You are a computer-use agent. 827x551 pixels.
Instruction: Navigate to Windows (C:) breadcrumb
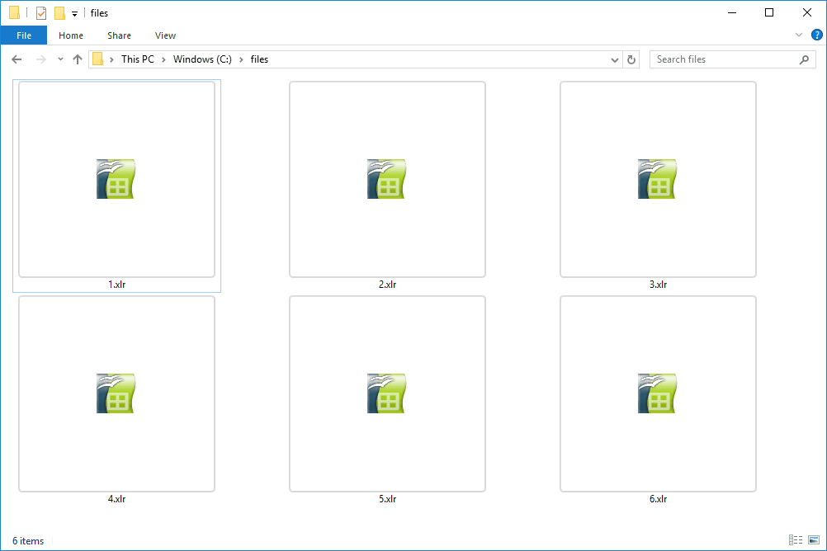[x=202, y=59]
